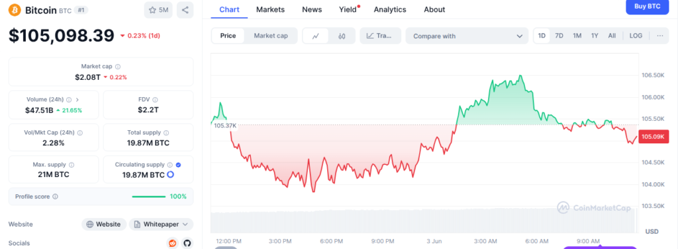Expand Volume (24h) details arrow
Viewport: 678px width, 249px height.
pyautogui.click(x=77, y=99)
